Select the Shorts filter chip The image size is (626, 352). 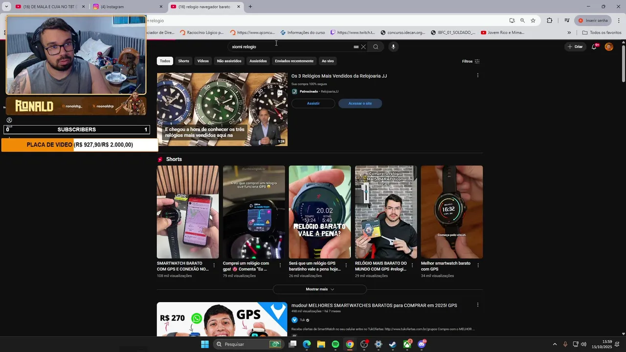(183, 61)
